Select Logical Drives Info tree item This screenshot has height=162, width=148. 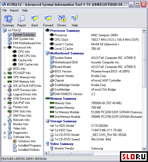pyautogui.click(x=25, y=94)
